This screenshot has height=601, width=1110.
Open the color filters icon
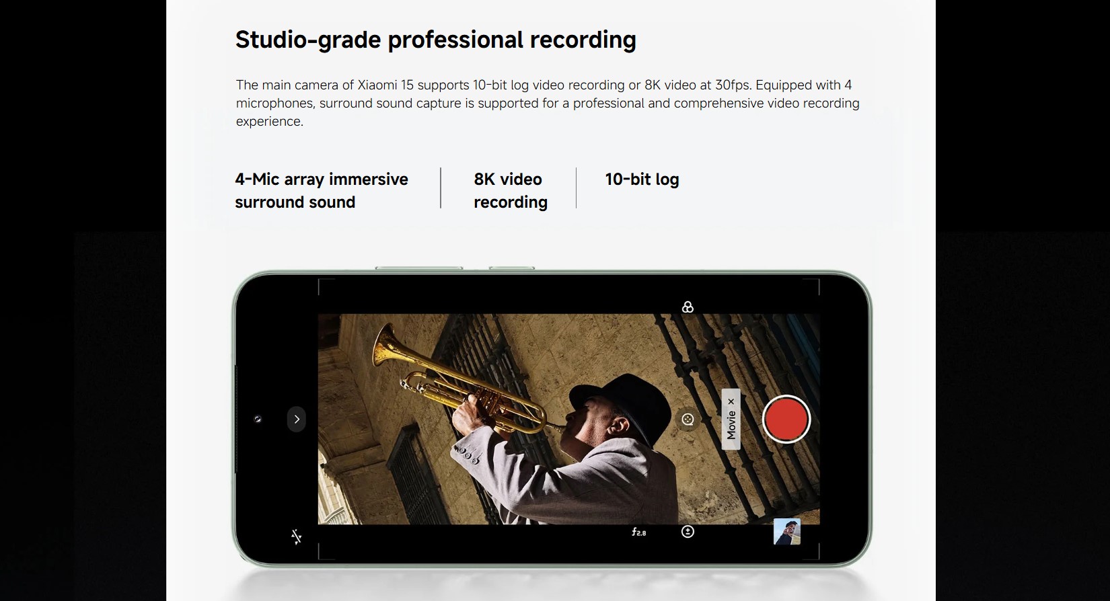[688, 307]
